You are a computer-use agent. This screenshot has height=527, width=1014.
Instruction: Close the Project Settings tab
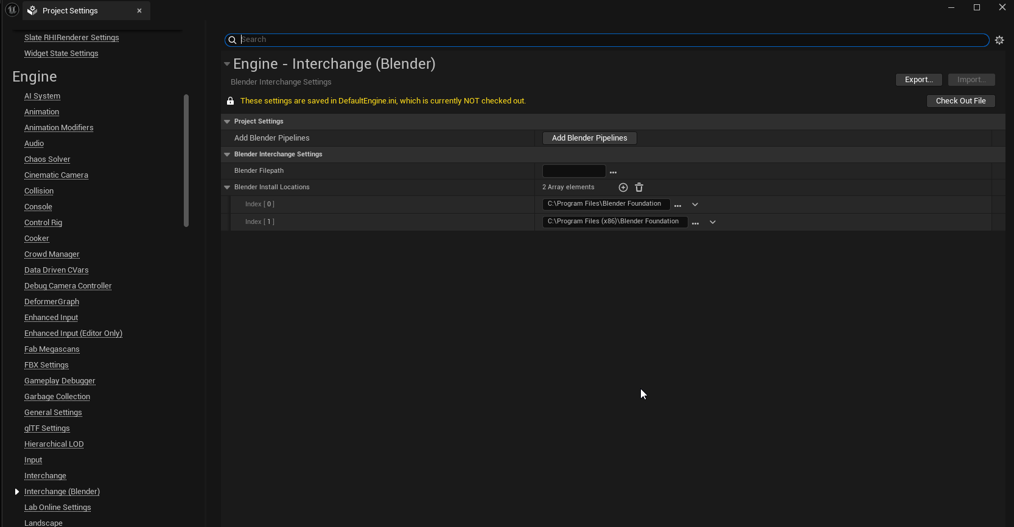(139, 10)
